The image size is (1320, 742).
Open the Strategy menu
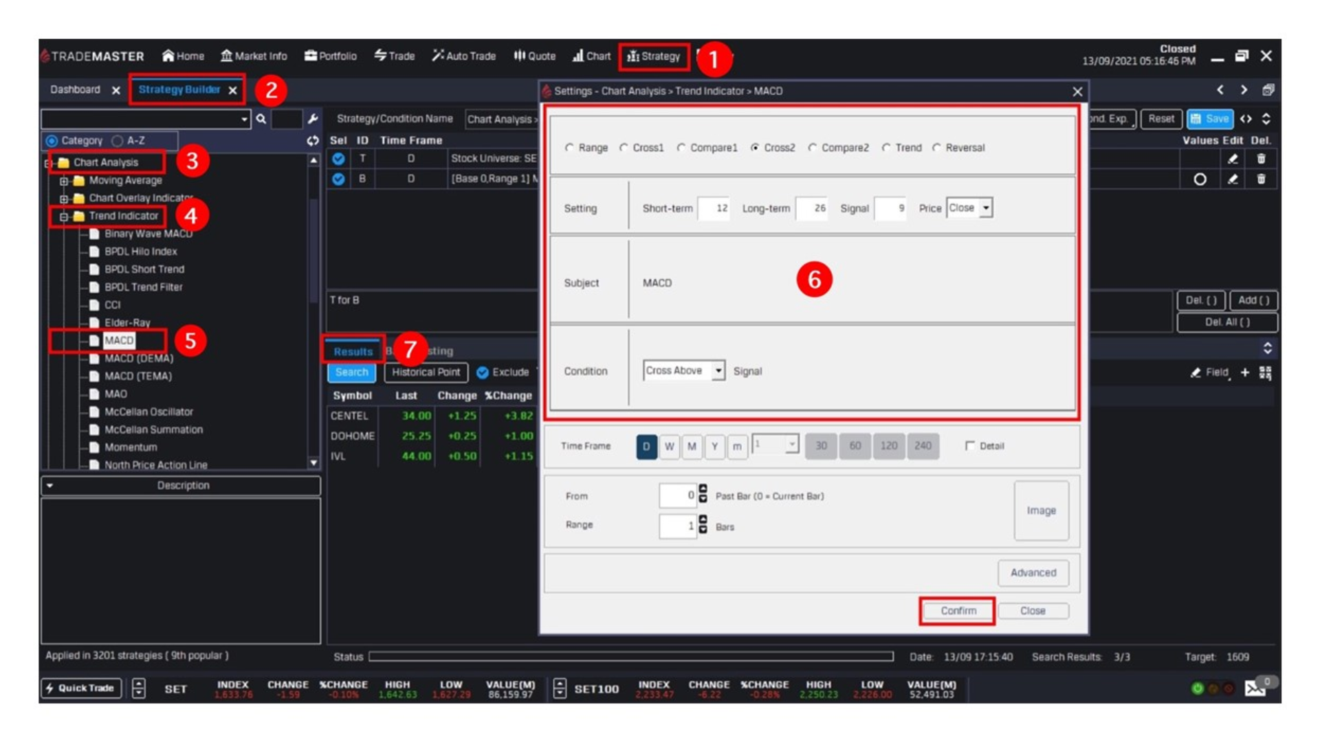(x=654, y=56)
